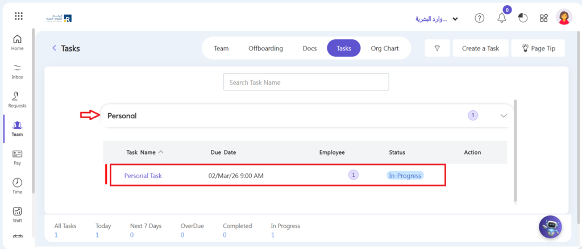Open the user profile avatar

564,18
